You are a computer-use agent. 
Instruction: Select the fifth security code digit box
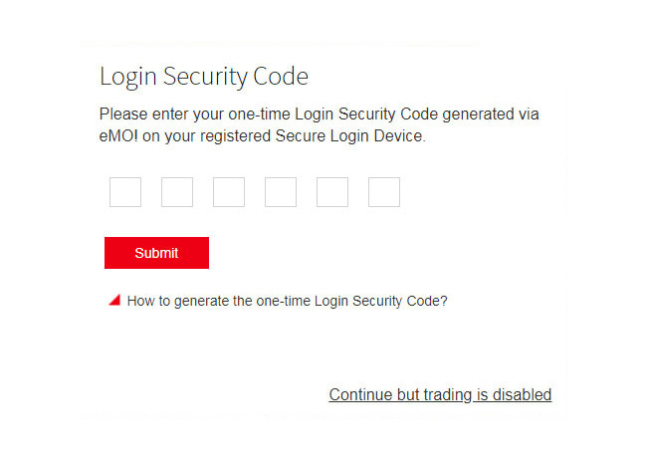click(332, 192)
